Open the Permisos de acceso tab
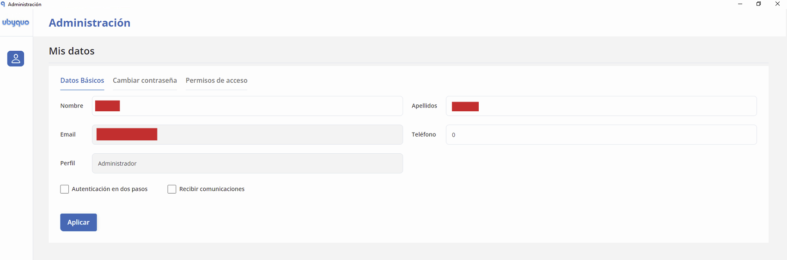The width and height of the screenshot is (787, 260). [216, 80]
